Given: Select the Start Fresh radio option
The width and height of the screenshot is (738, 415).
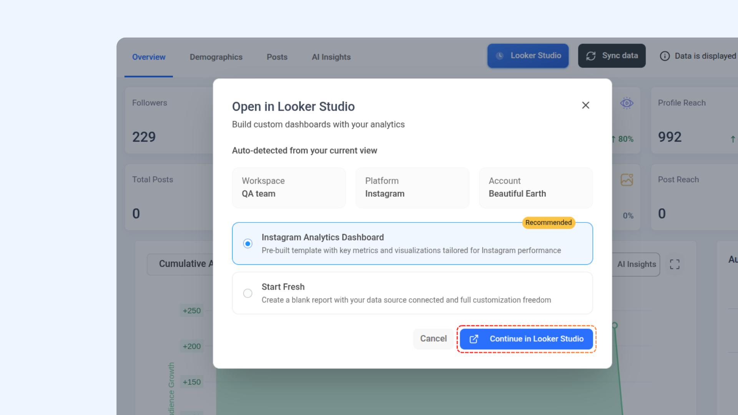Looking at the screenshot, I should point(248,293).
